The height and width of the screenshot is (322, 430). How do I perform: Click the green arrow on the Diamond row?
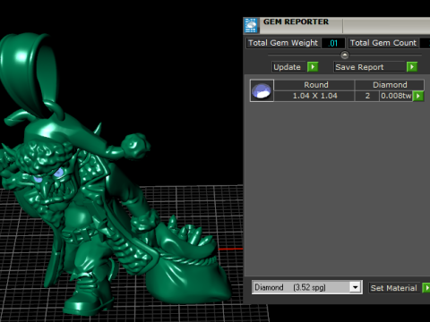click(418, 96)
